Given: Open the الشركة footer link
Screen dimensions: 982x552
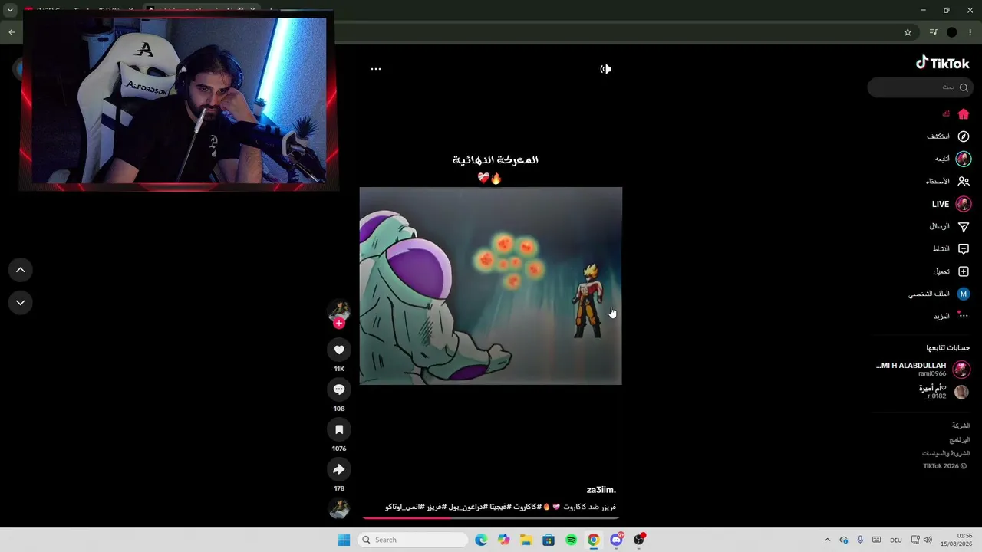Looking at the screenshot, I should coord(961,426).
